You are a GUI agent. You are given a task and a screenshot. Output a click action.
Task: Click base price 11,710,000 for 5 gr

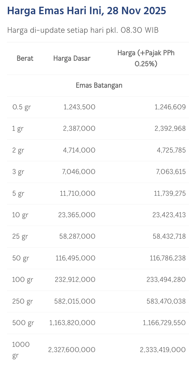(77, 193)
